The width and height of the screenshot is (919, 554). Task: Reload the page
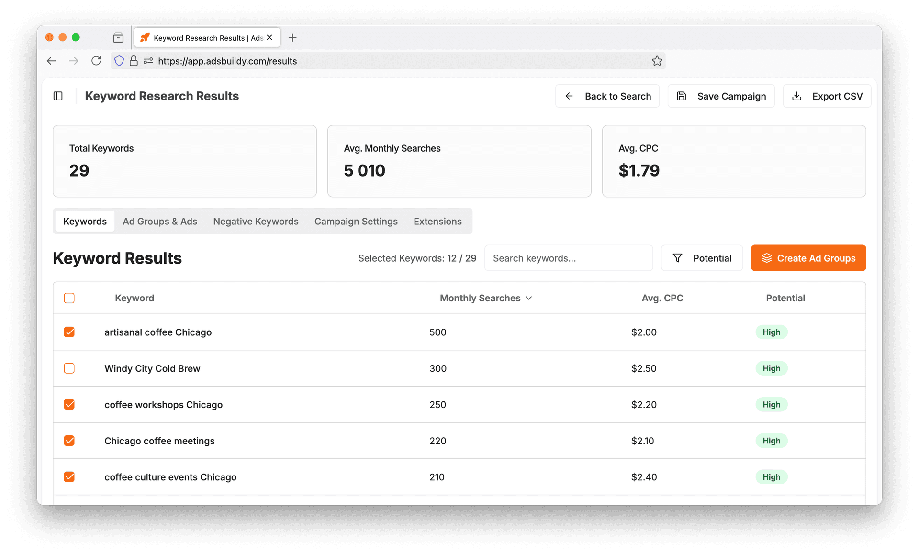(x=96, y=61)
